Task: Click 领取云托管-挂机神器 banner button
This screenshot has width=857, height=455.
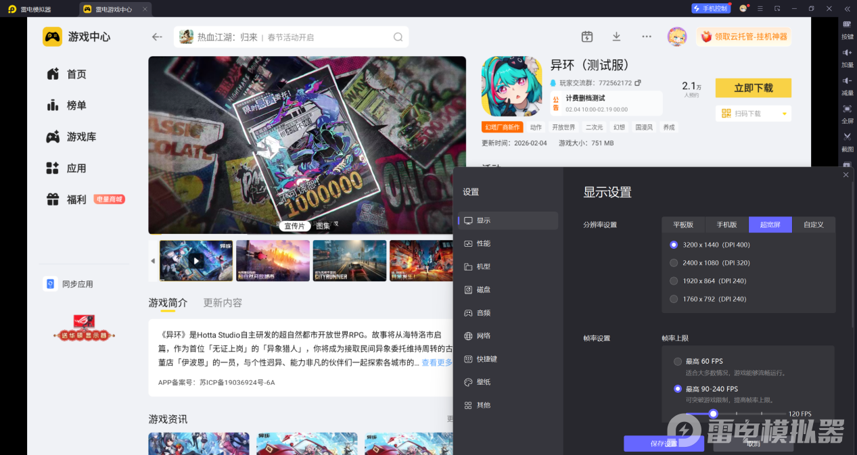Action: [x=744, y=37]
